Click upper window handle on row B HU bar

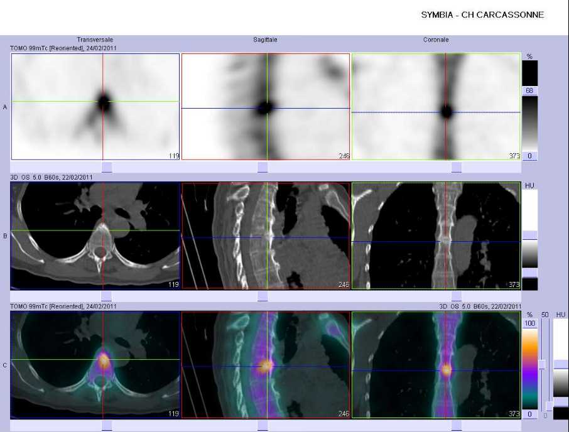tap(530, 235)
